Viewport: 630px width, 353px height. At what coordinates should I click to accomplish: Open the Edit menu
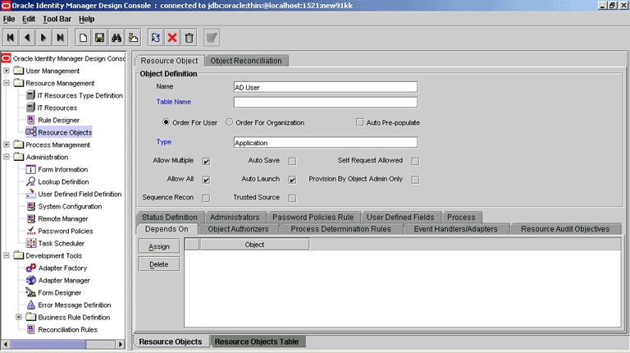click(29, 19)
